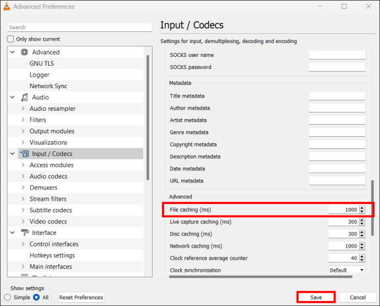Collapse the Audio tree section

pos(13,97)
